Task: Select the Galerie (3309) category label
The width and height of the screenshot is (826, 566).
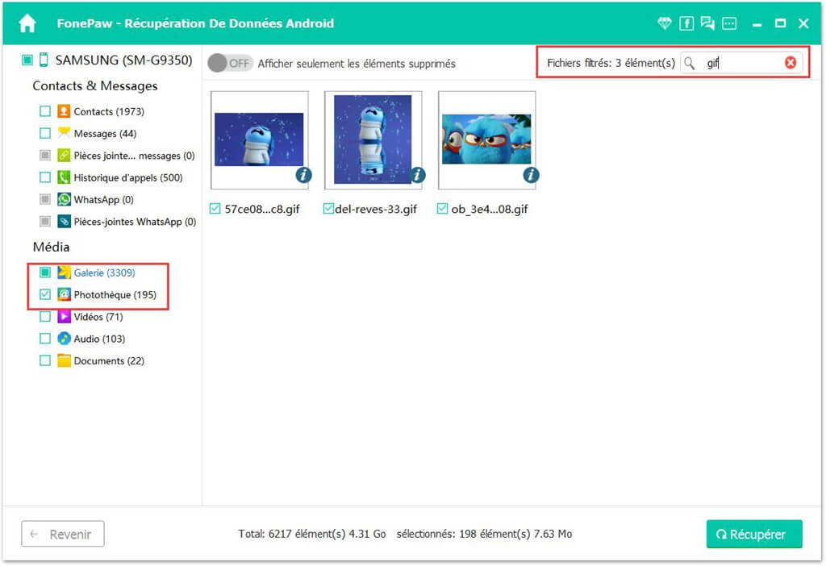Action: (104, 273)
